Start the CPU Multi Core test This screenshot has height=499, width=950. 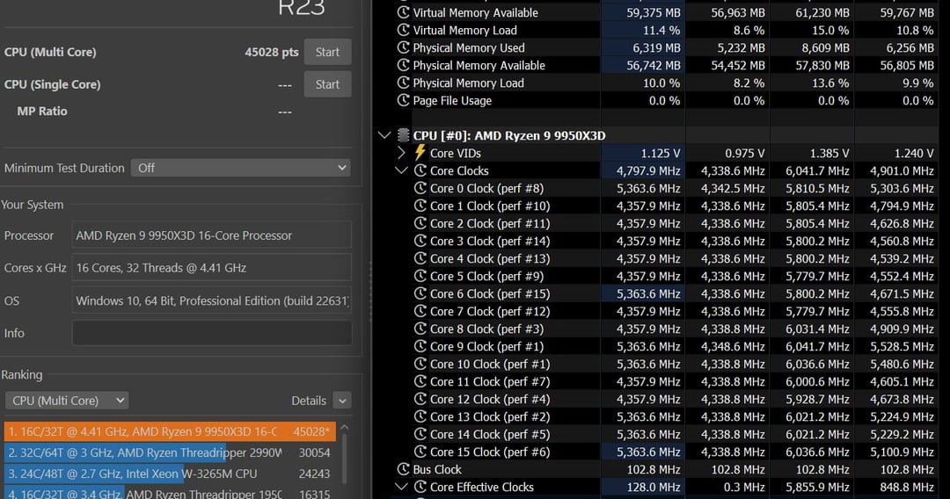(327, 52)
